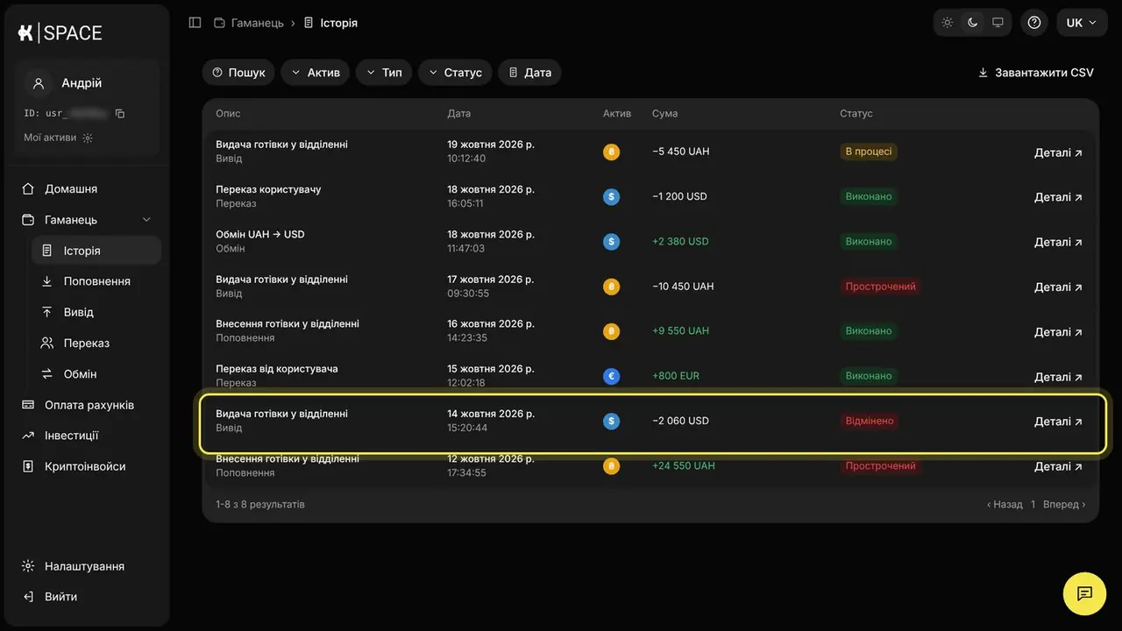Select page number 1 in pagination
This screenshot has width=1122, height=631.
point(1033,505)
